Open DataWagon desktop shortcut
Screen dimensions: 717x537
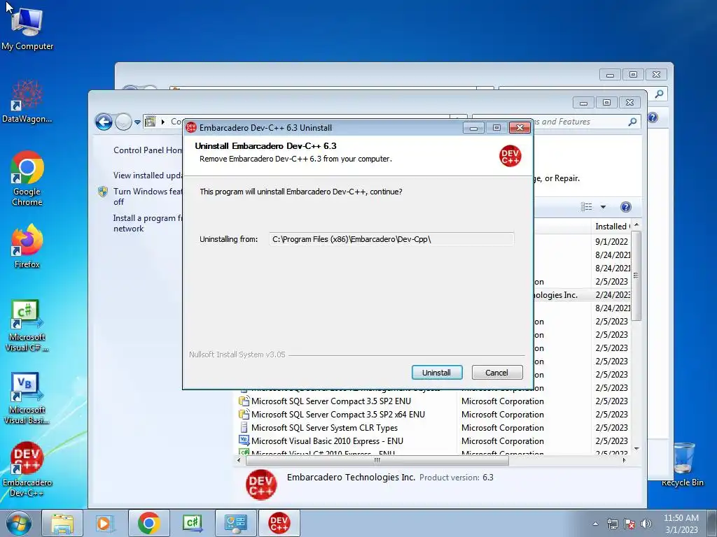27,101
